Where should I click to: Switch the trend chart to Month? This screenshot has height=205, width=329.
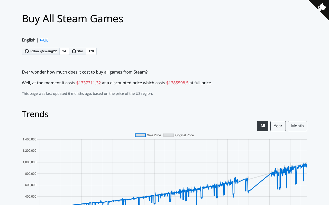[297, 126]
